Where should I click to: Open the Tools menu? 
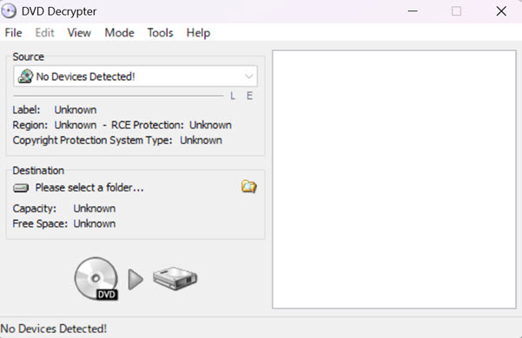point(161,33)
